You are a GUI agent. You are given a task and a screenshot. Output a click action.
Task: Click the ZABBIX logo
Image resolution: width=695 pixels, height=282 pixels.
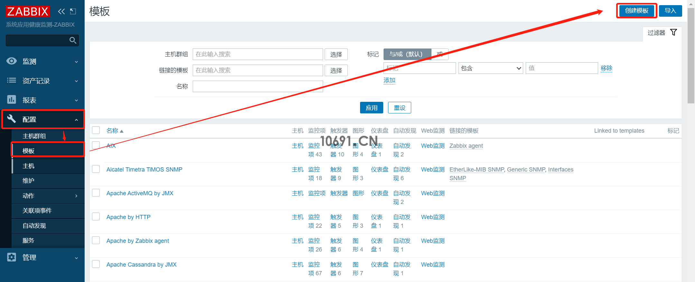tap(28, 12)
